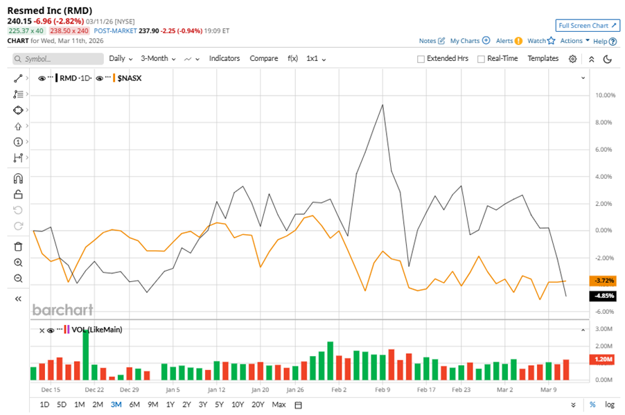The height and width of the screenshot is (415, 625).
Task: Open the custom date range calendar
Action: click(298, 405)
